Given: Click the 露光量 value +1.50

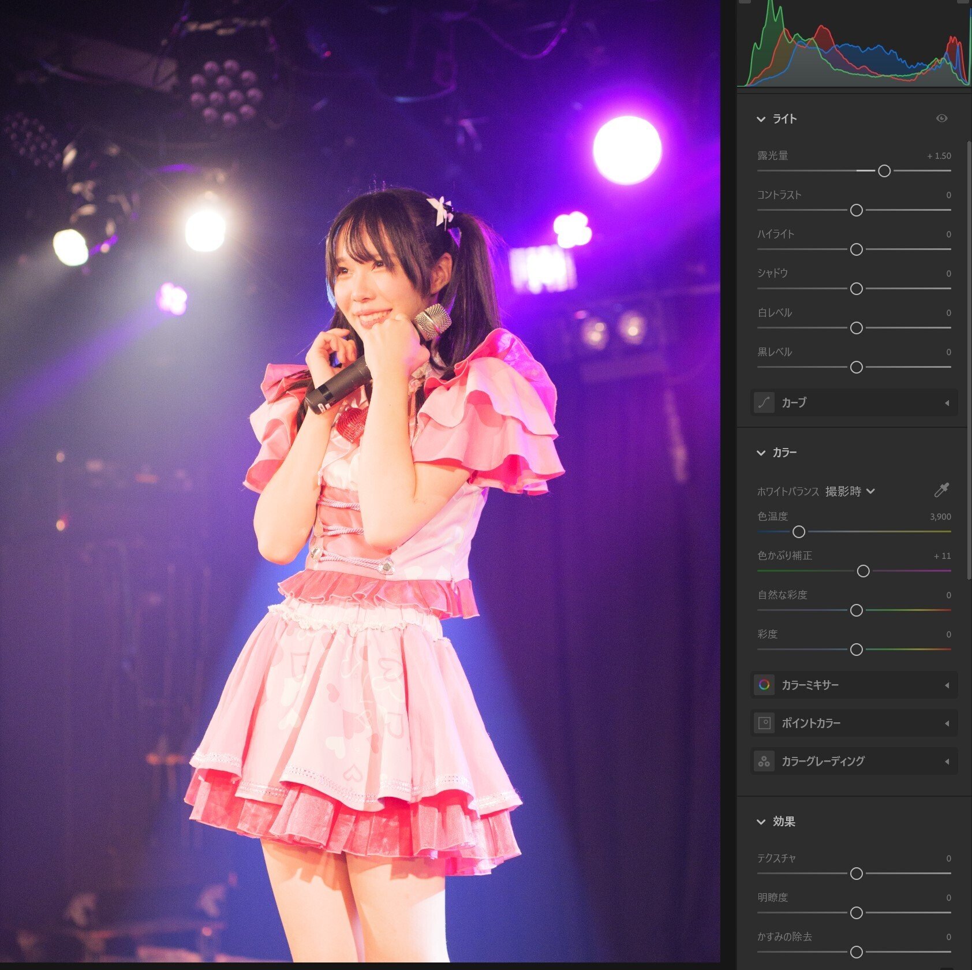Looking at the screenshot, I should pyautogui.click(x=939, y=156).
